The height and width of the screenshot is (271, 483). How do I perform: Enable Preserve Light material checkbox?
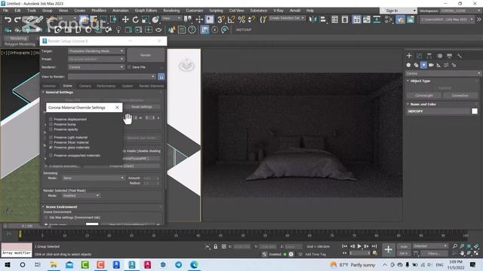pos(51,137)
